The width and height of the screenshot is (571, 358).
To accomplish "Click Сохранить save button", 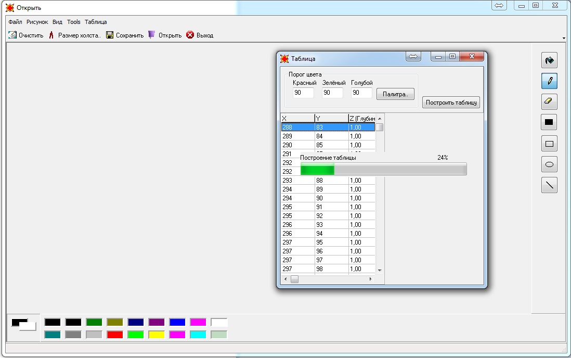I will [x=125, y=35].
